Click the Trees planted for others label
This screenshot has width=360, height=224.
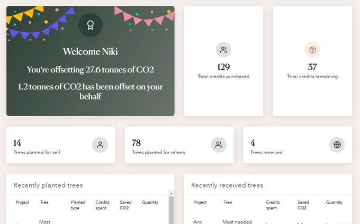[158, 153]
